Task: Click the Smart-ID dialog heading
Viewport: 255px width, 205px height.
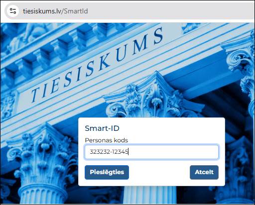Action: pyautogui.click(x=102, y=128)
